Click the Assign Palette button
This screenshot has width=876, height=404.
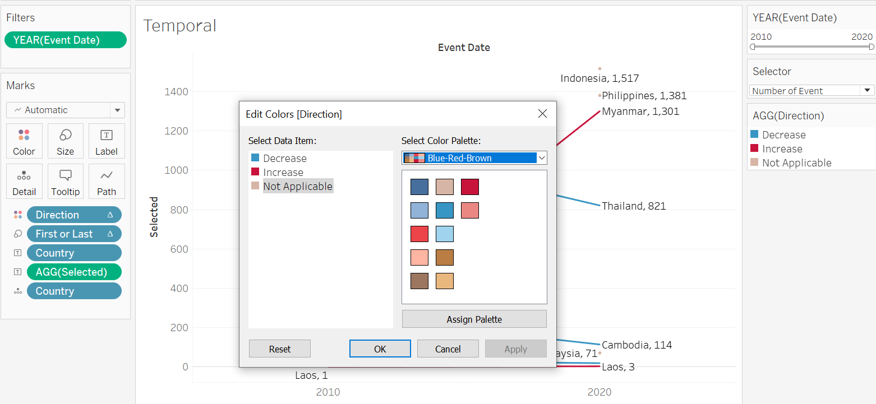474,319
